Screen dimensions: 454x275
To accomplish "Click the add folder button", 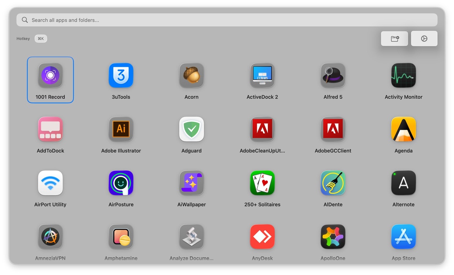I will (395, 38).
